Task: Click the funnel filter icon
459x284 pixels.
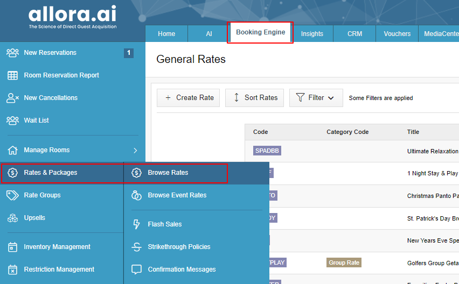Action: [300, 97]
